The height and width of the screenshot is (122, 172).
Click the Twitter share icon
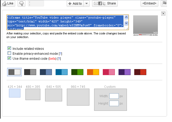coord(104,3)
